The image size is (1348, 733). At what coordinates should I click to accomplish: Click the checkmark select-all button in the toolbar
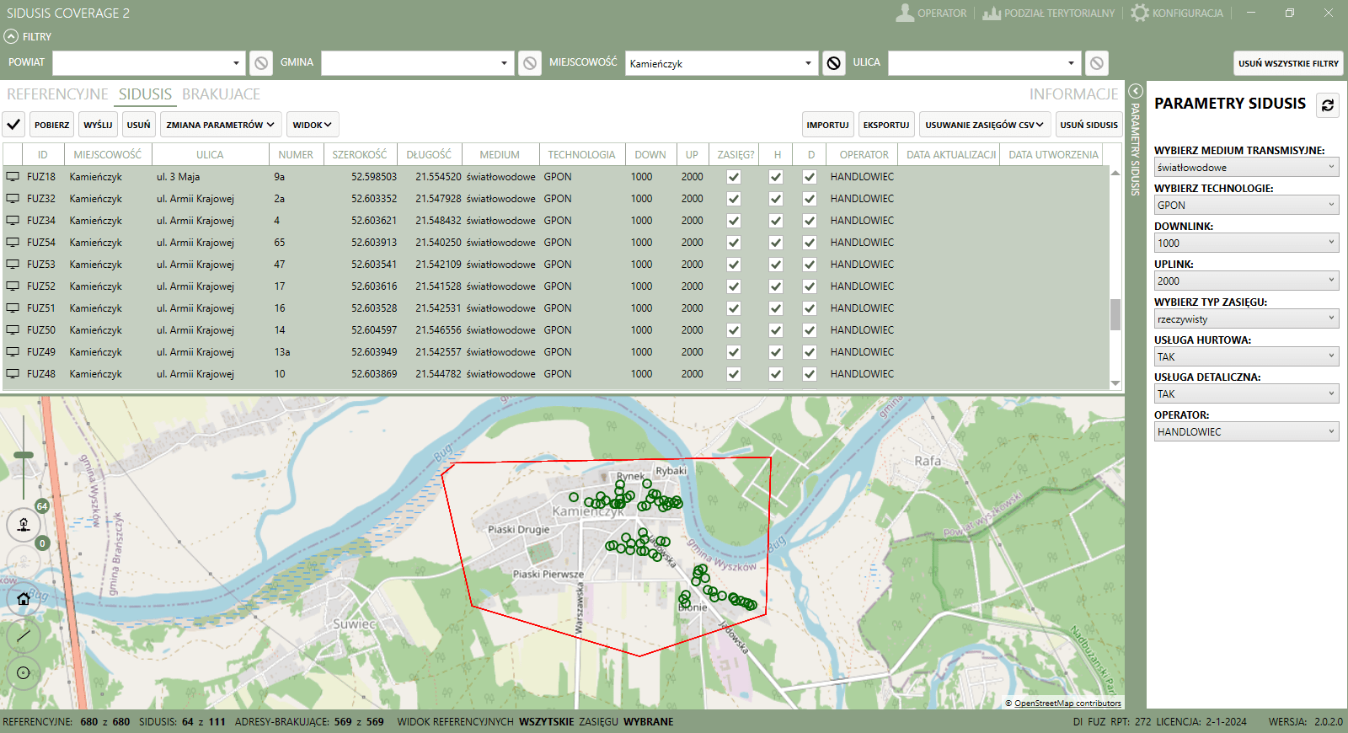click(13, 125)
